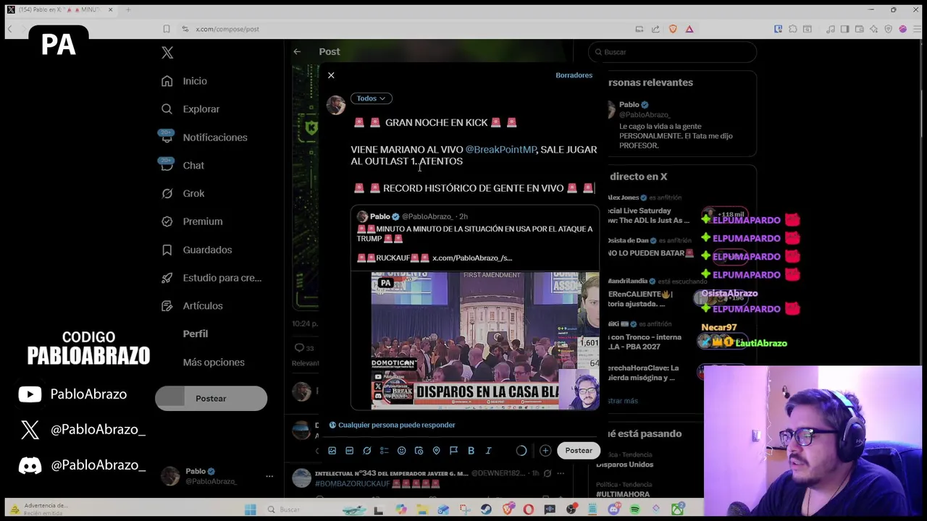
Task: Open Steam from the taskbar
Action: coord(486,509)
